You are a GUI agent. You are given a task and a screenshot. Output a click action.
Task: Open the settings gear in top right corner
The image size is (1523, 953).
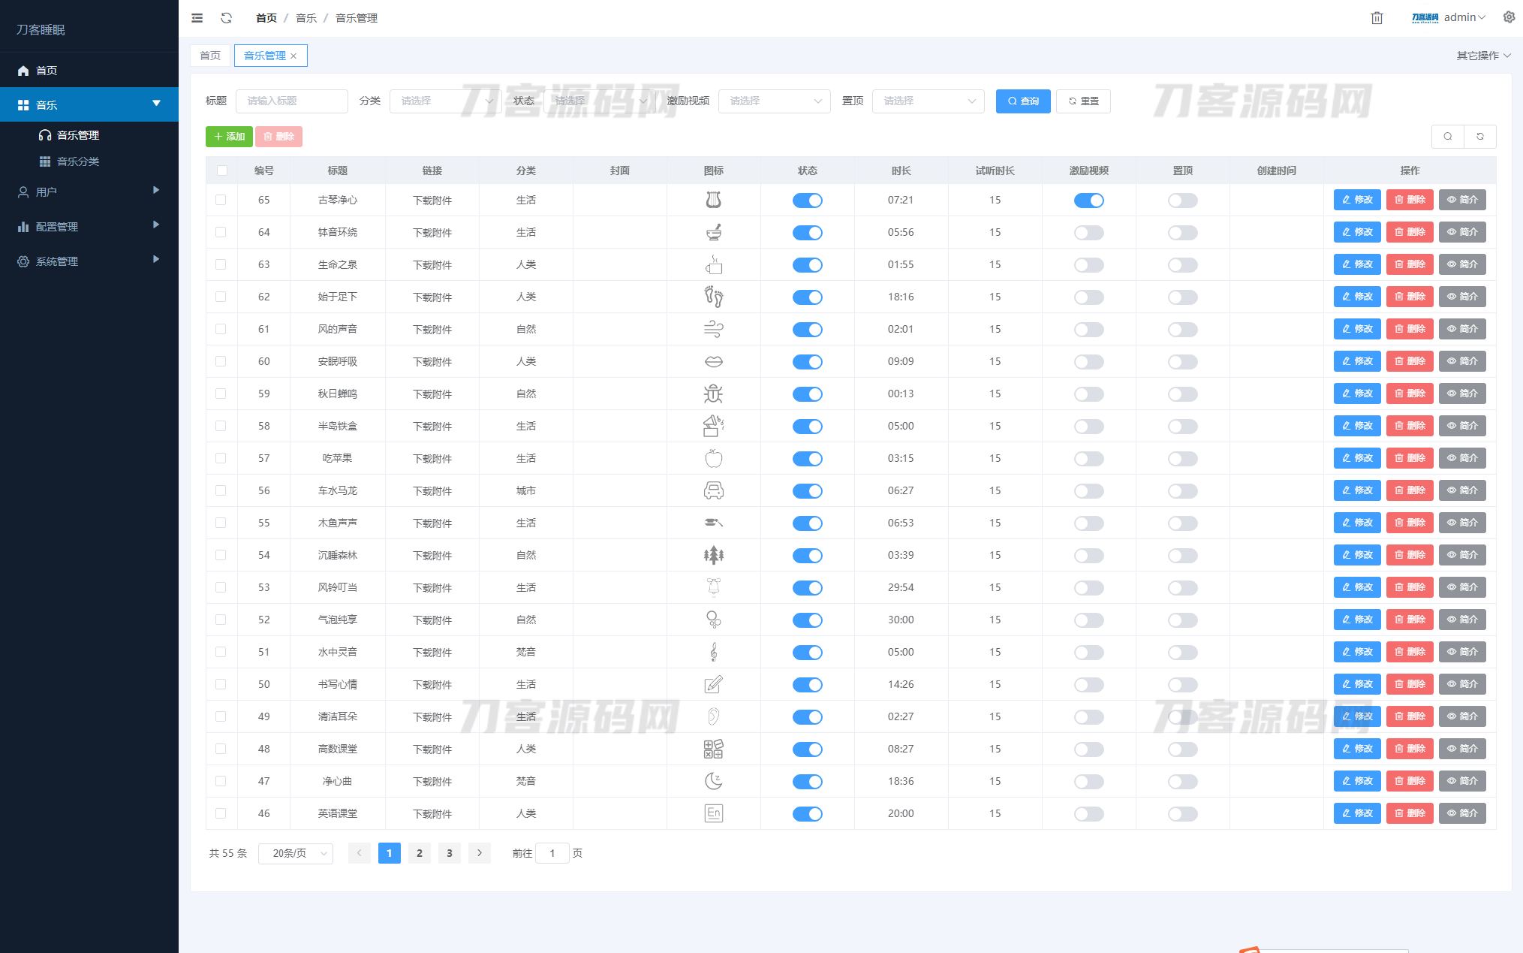click(x=1509, y=17)
